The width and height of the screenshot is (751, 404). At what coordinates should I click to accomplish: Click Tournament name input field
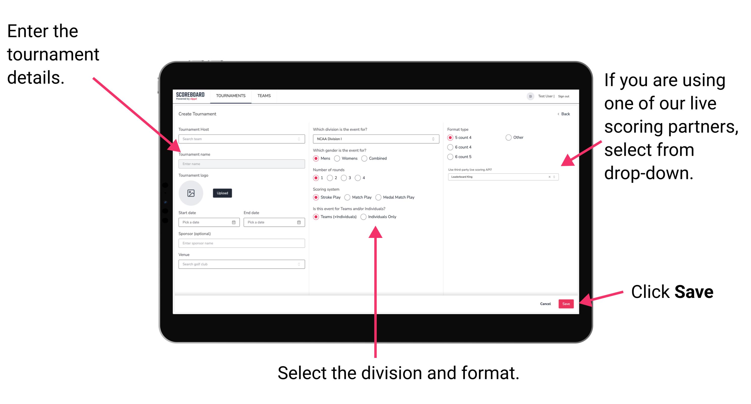pyautogui.click(x=241, y=164)
